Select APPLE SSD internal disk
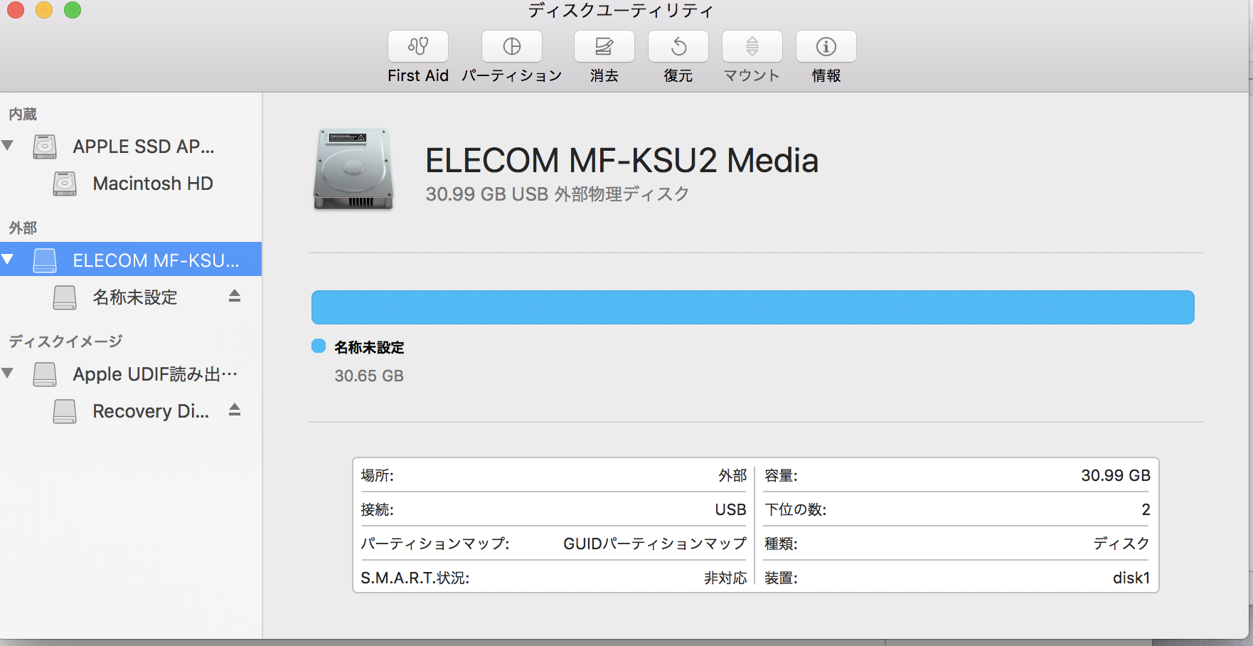This screenshot has height=646, width=1253. point(143,147)
